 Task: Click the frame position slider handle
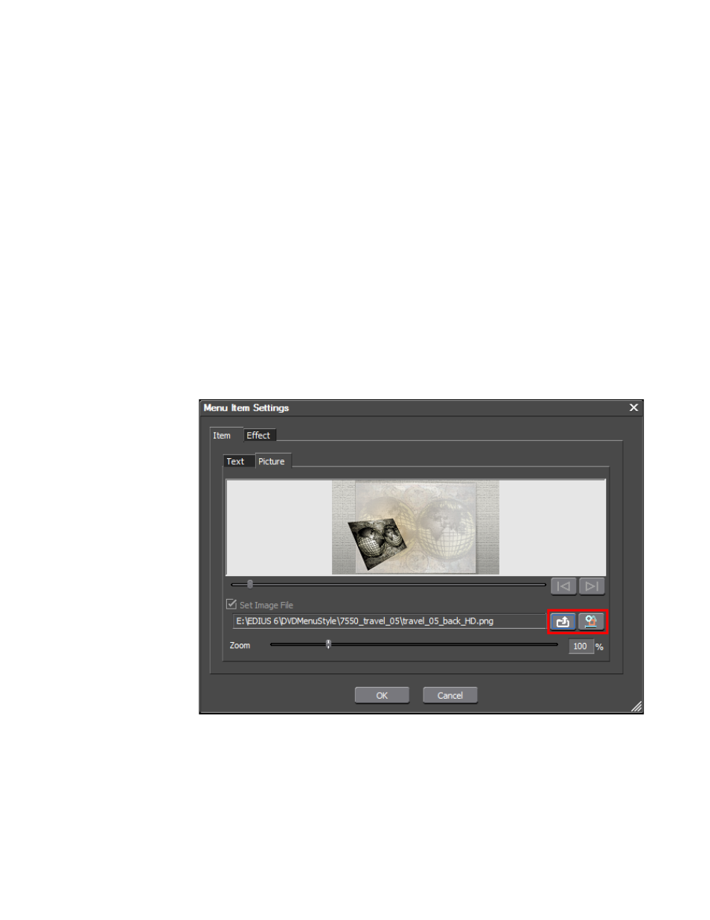point(250,584)
